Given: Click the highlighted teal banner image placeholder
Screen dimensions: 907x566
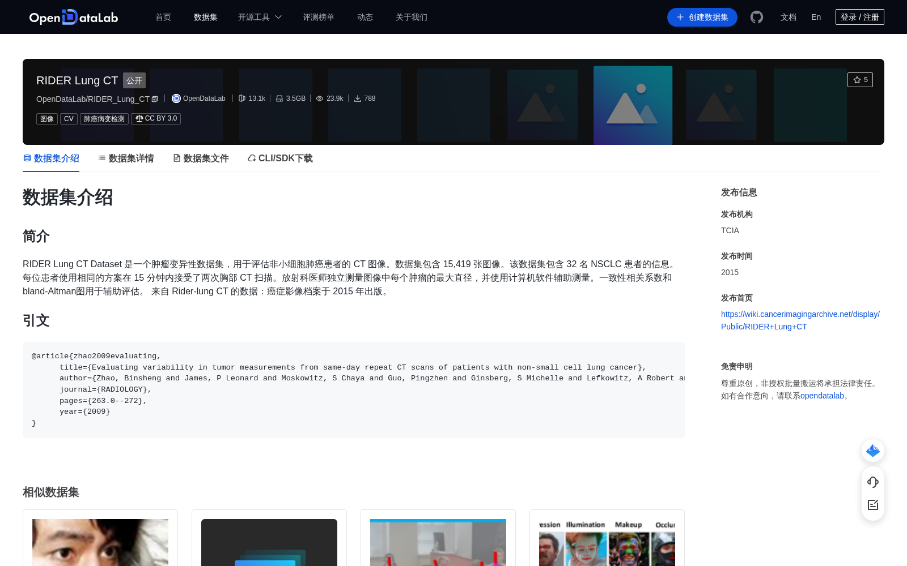Looking at the screenshot, I should (633, 105).
